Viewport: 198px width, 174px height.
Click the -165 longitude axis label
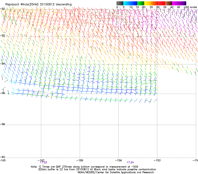(3, 160)
